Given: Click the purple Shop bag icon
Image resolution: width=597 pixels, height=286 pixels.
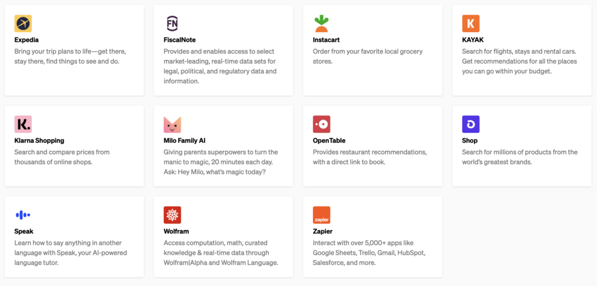Looking at the screenshot, I should (470, 124).
